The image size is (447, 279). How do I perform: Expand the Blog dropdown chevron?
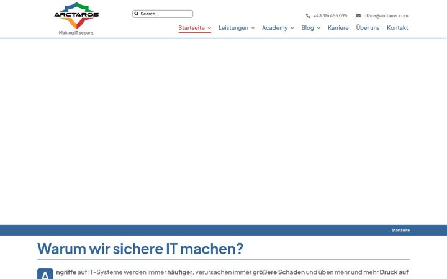click(318, 28)
